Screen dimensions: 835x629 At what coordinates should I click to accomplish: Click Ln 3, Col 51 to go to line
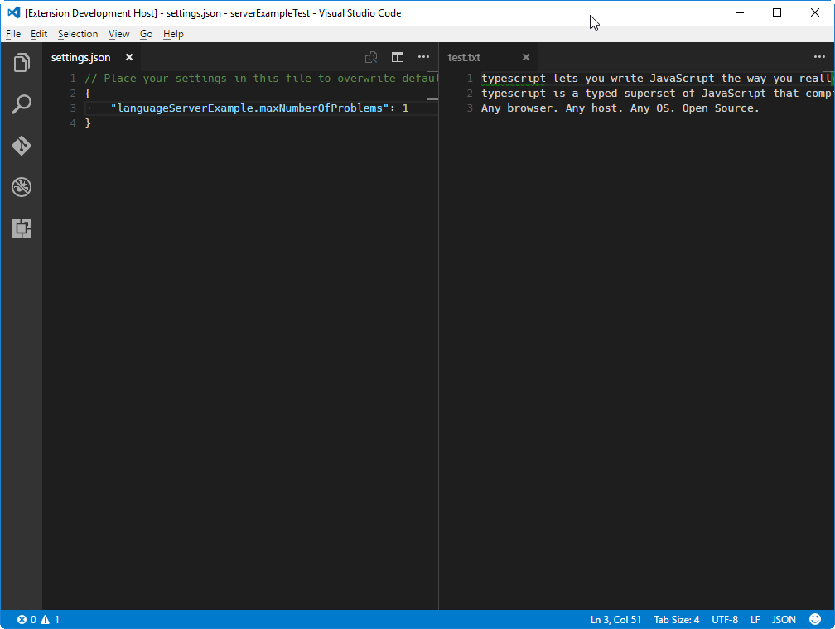click(615, 619)
